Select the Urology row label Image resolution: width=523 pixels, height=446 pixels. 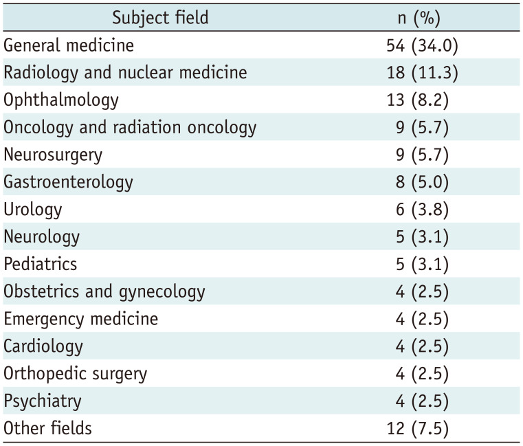click(x=33, y=210)
